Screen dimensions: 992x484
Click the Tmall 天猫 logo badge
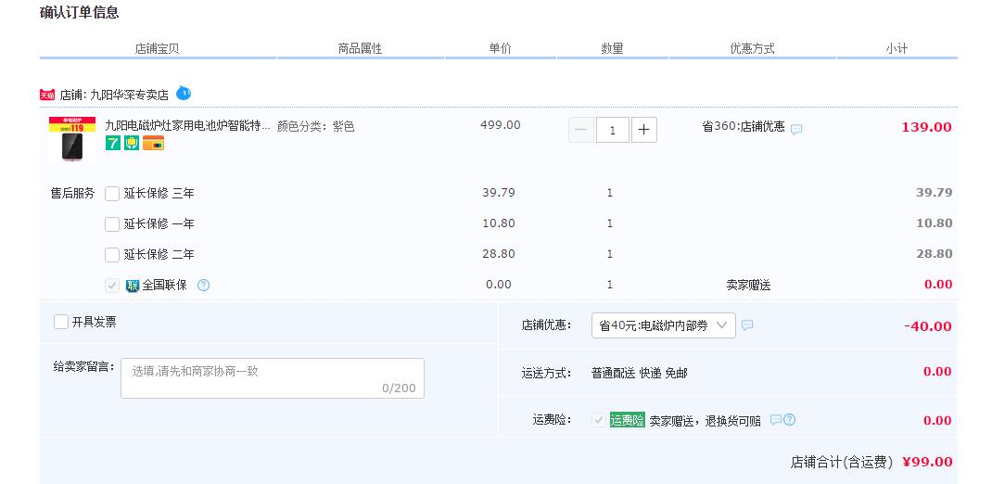click(x=46, y=95)
